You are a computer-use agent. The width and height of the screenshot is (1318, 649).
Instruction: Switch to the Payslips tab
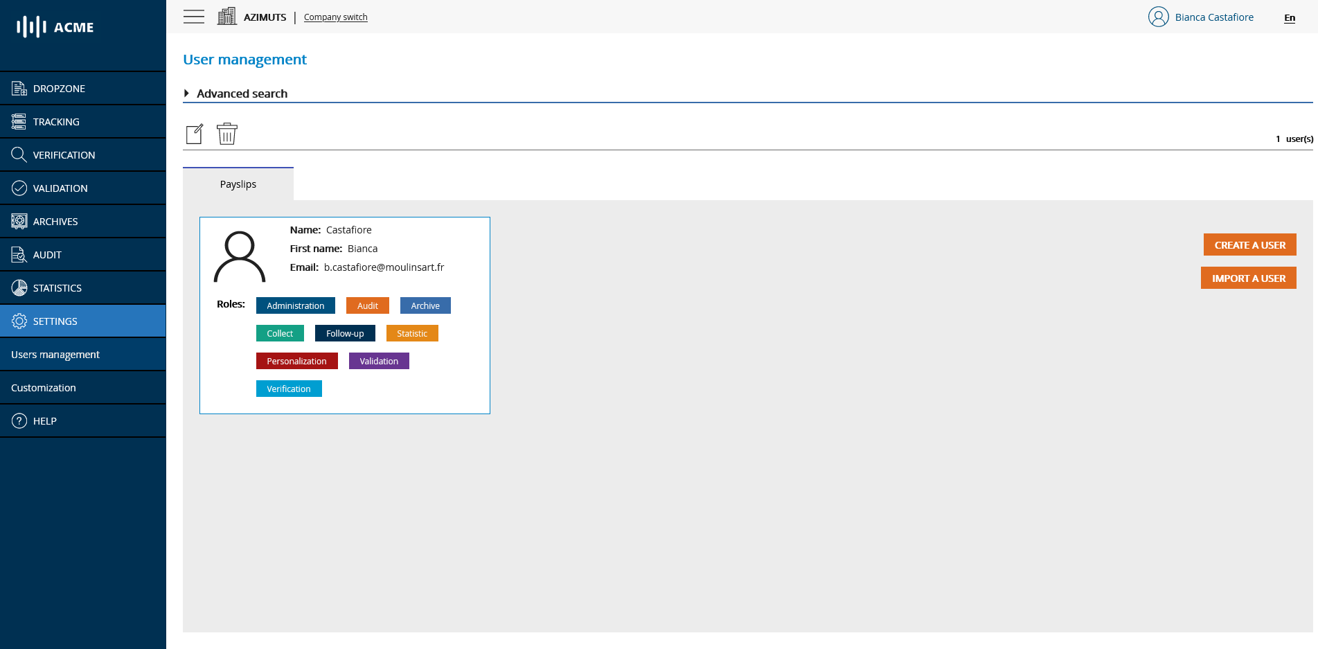238,184
